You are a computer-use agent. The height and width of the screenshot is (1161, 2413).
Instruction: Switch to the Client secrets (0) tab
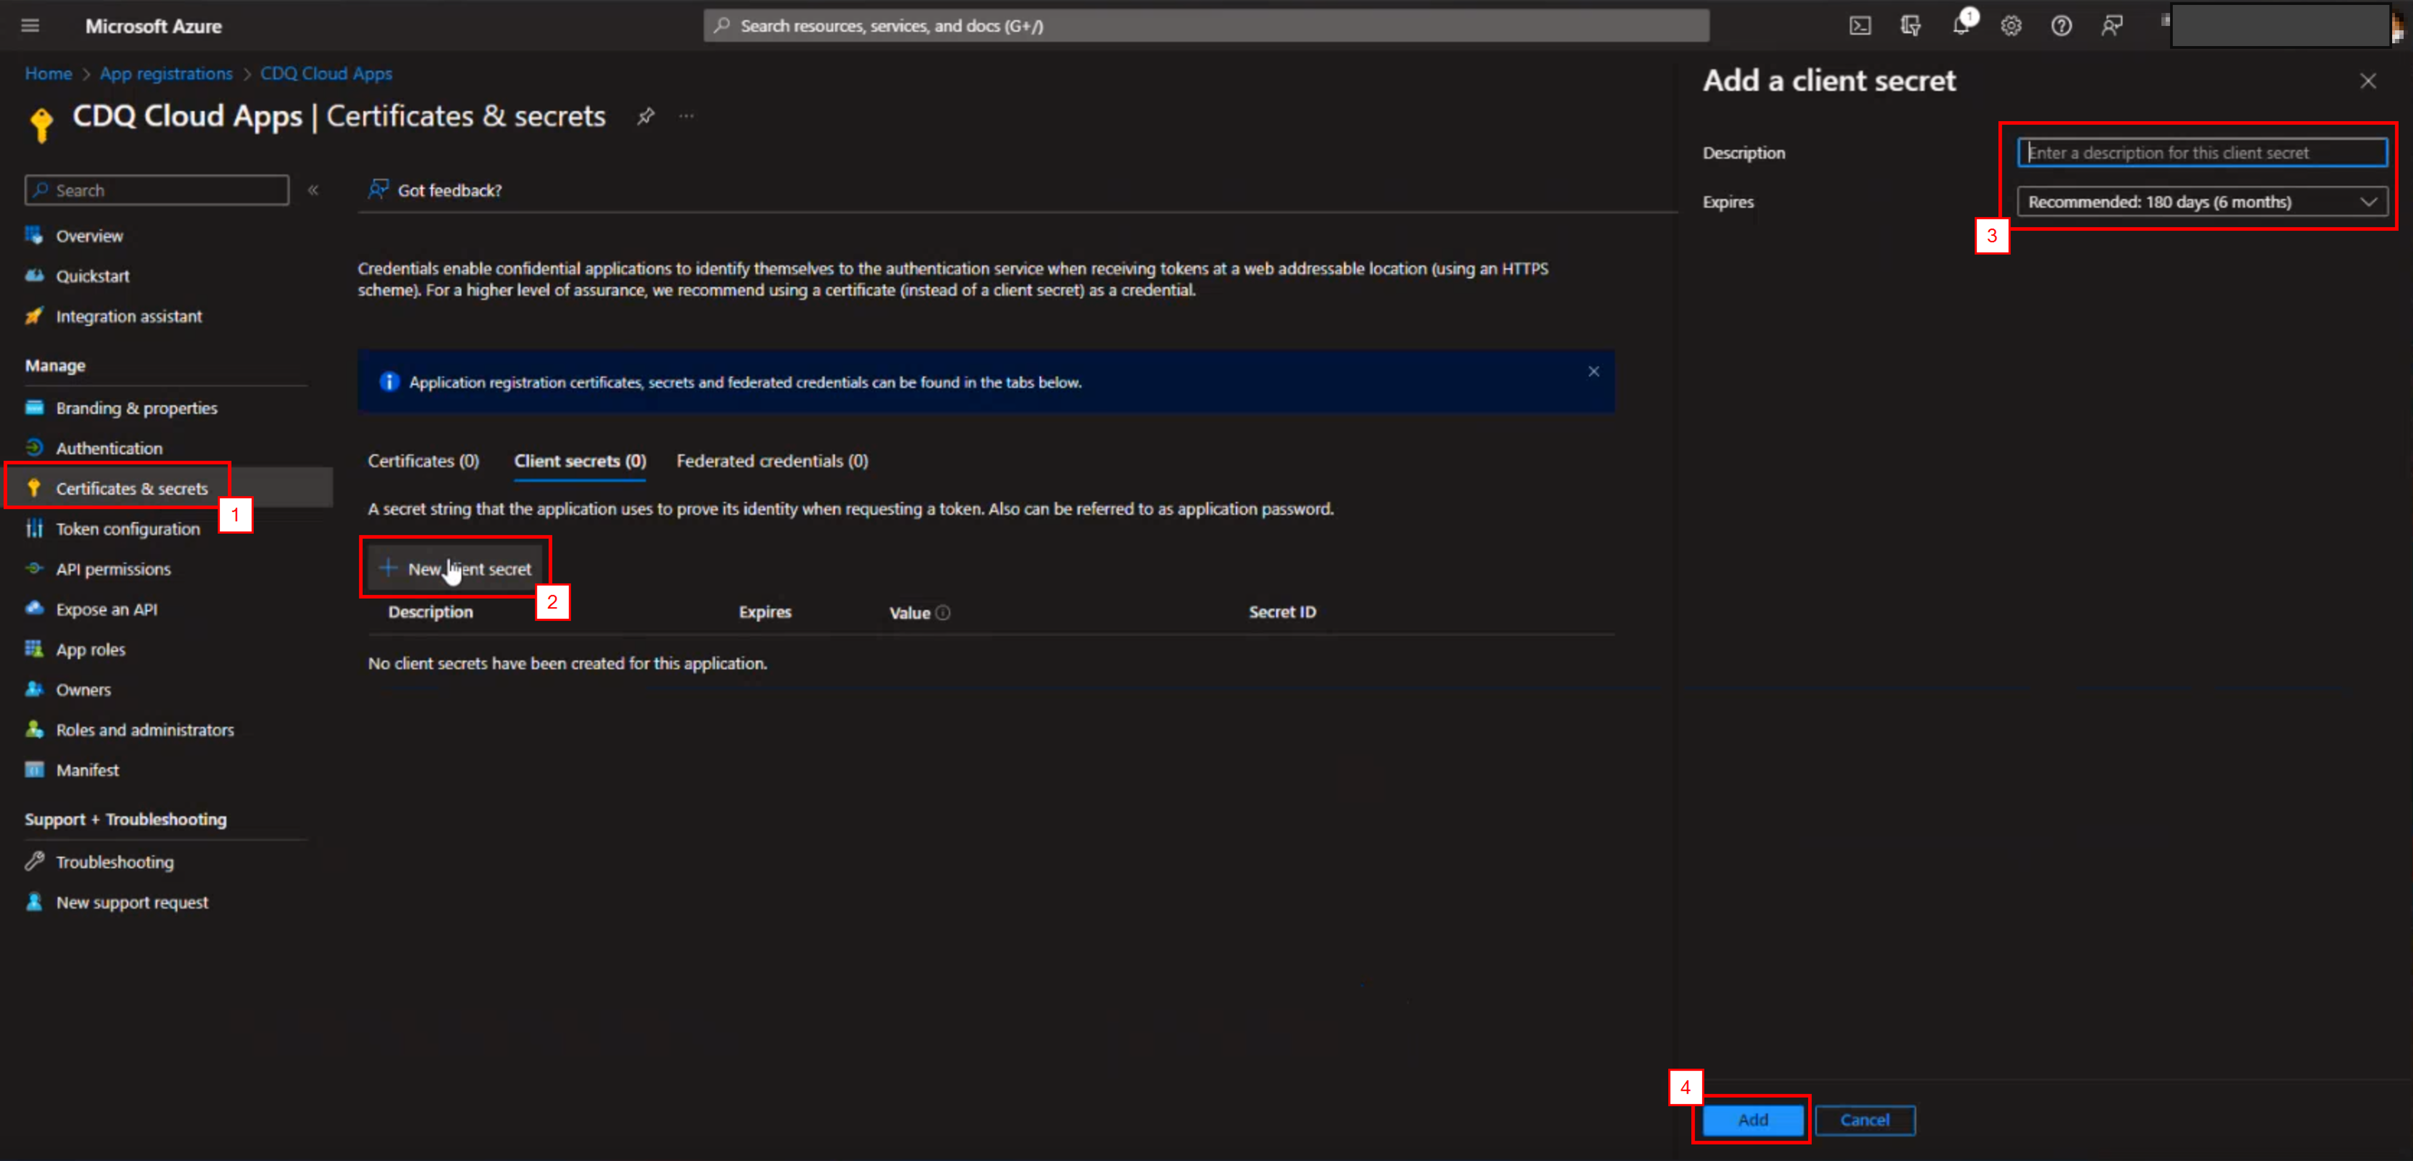[x=580, y=461]
